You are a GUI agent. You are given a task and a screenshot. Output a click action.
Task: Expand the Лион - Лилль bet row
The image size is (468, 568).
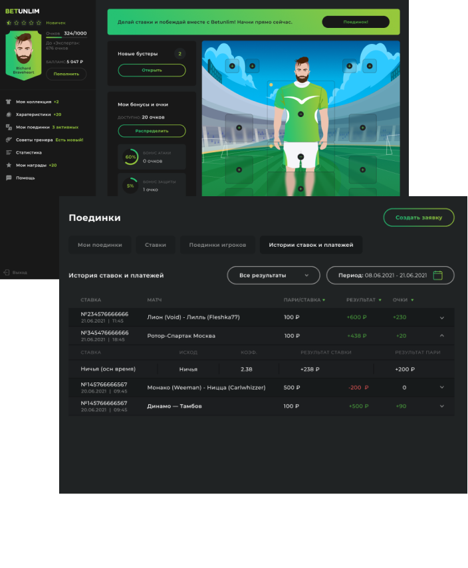pos(442,318)
